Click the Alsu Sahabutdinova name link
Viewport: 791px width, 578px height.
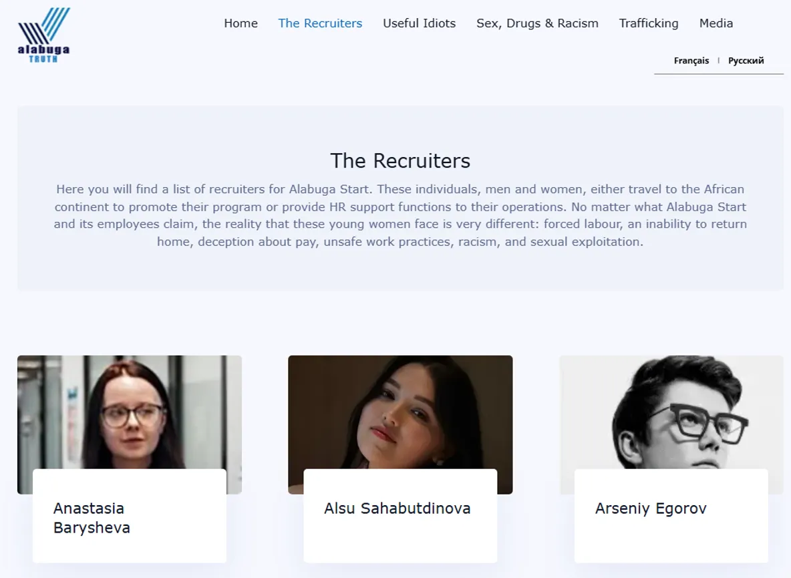[x=397, y=509]
